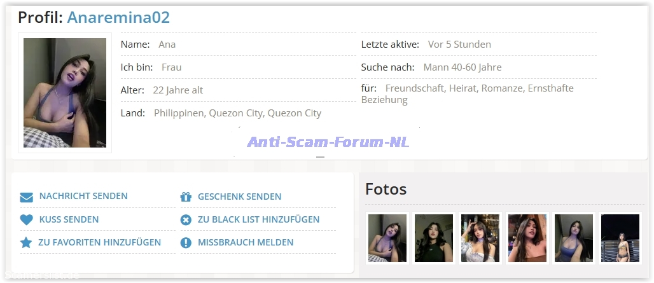Viewport: 654px width, 283px height.
Task: Choose ZU FAVORITEN HINZUFÜGEN text
Action: pyautogui.click(x=99, y=242)
